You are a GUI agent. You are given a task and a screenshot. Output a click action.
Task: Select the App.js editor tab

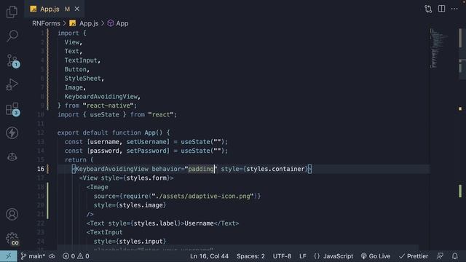tap(55, 9)
